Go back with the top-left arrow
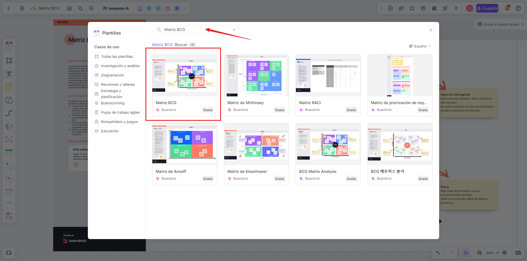The width and height of the screenshot is (527, 261). [9, 8]
